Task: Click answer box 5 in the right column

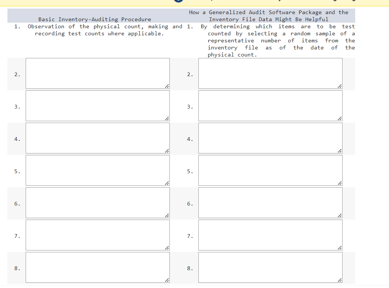Action: tap(270, 169)
